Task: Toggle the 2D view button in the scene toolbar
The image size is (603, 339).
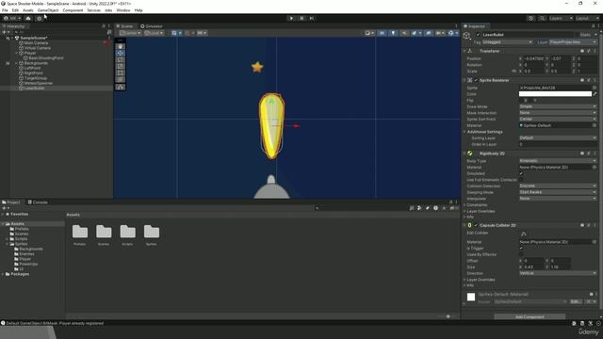Action: coord(382,33)
